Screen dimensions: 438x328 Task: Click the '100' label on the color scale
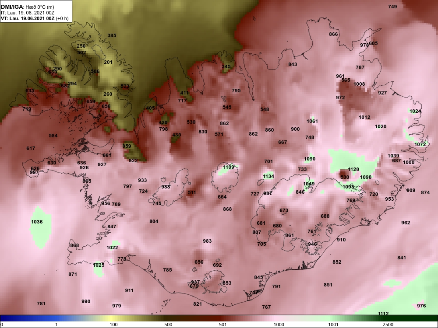coord(113,325)
